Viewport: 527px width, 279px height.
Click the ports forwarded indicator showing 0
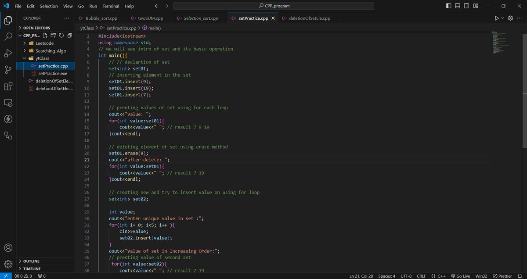42,276
